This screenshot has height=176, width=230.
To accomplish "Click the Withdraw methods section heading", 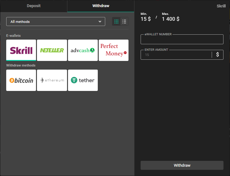I will (x=21, y=65).
